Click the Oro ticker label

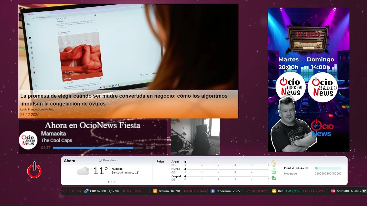(x=280, y=191)
